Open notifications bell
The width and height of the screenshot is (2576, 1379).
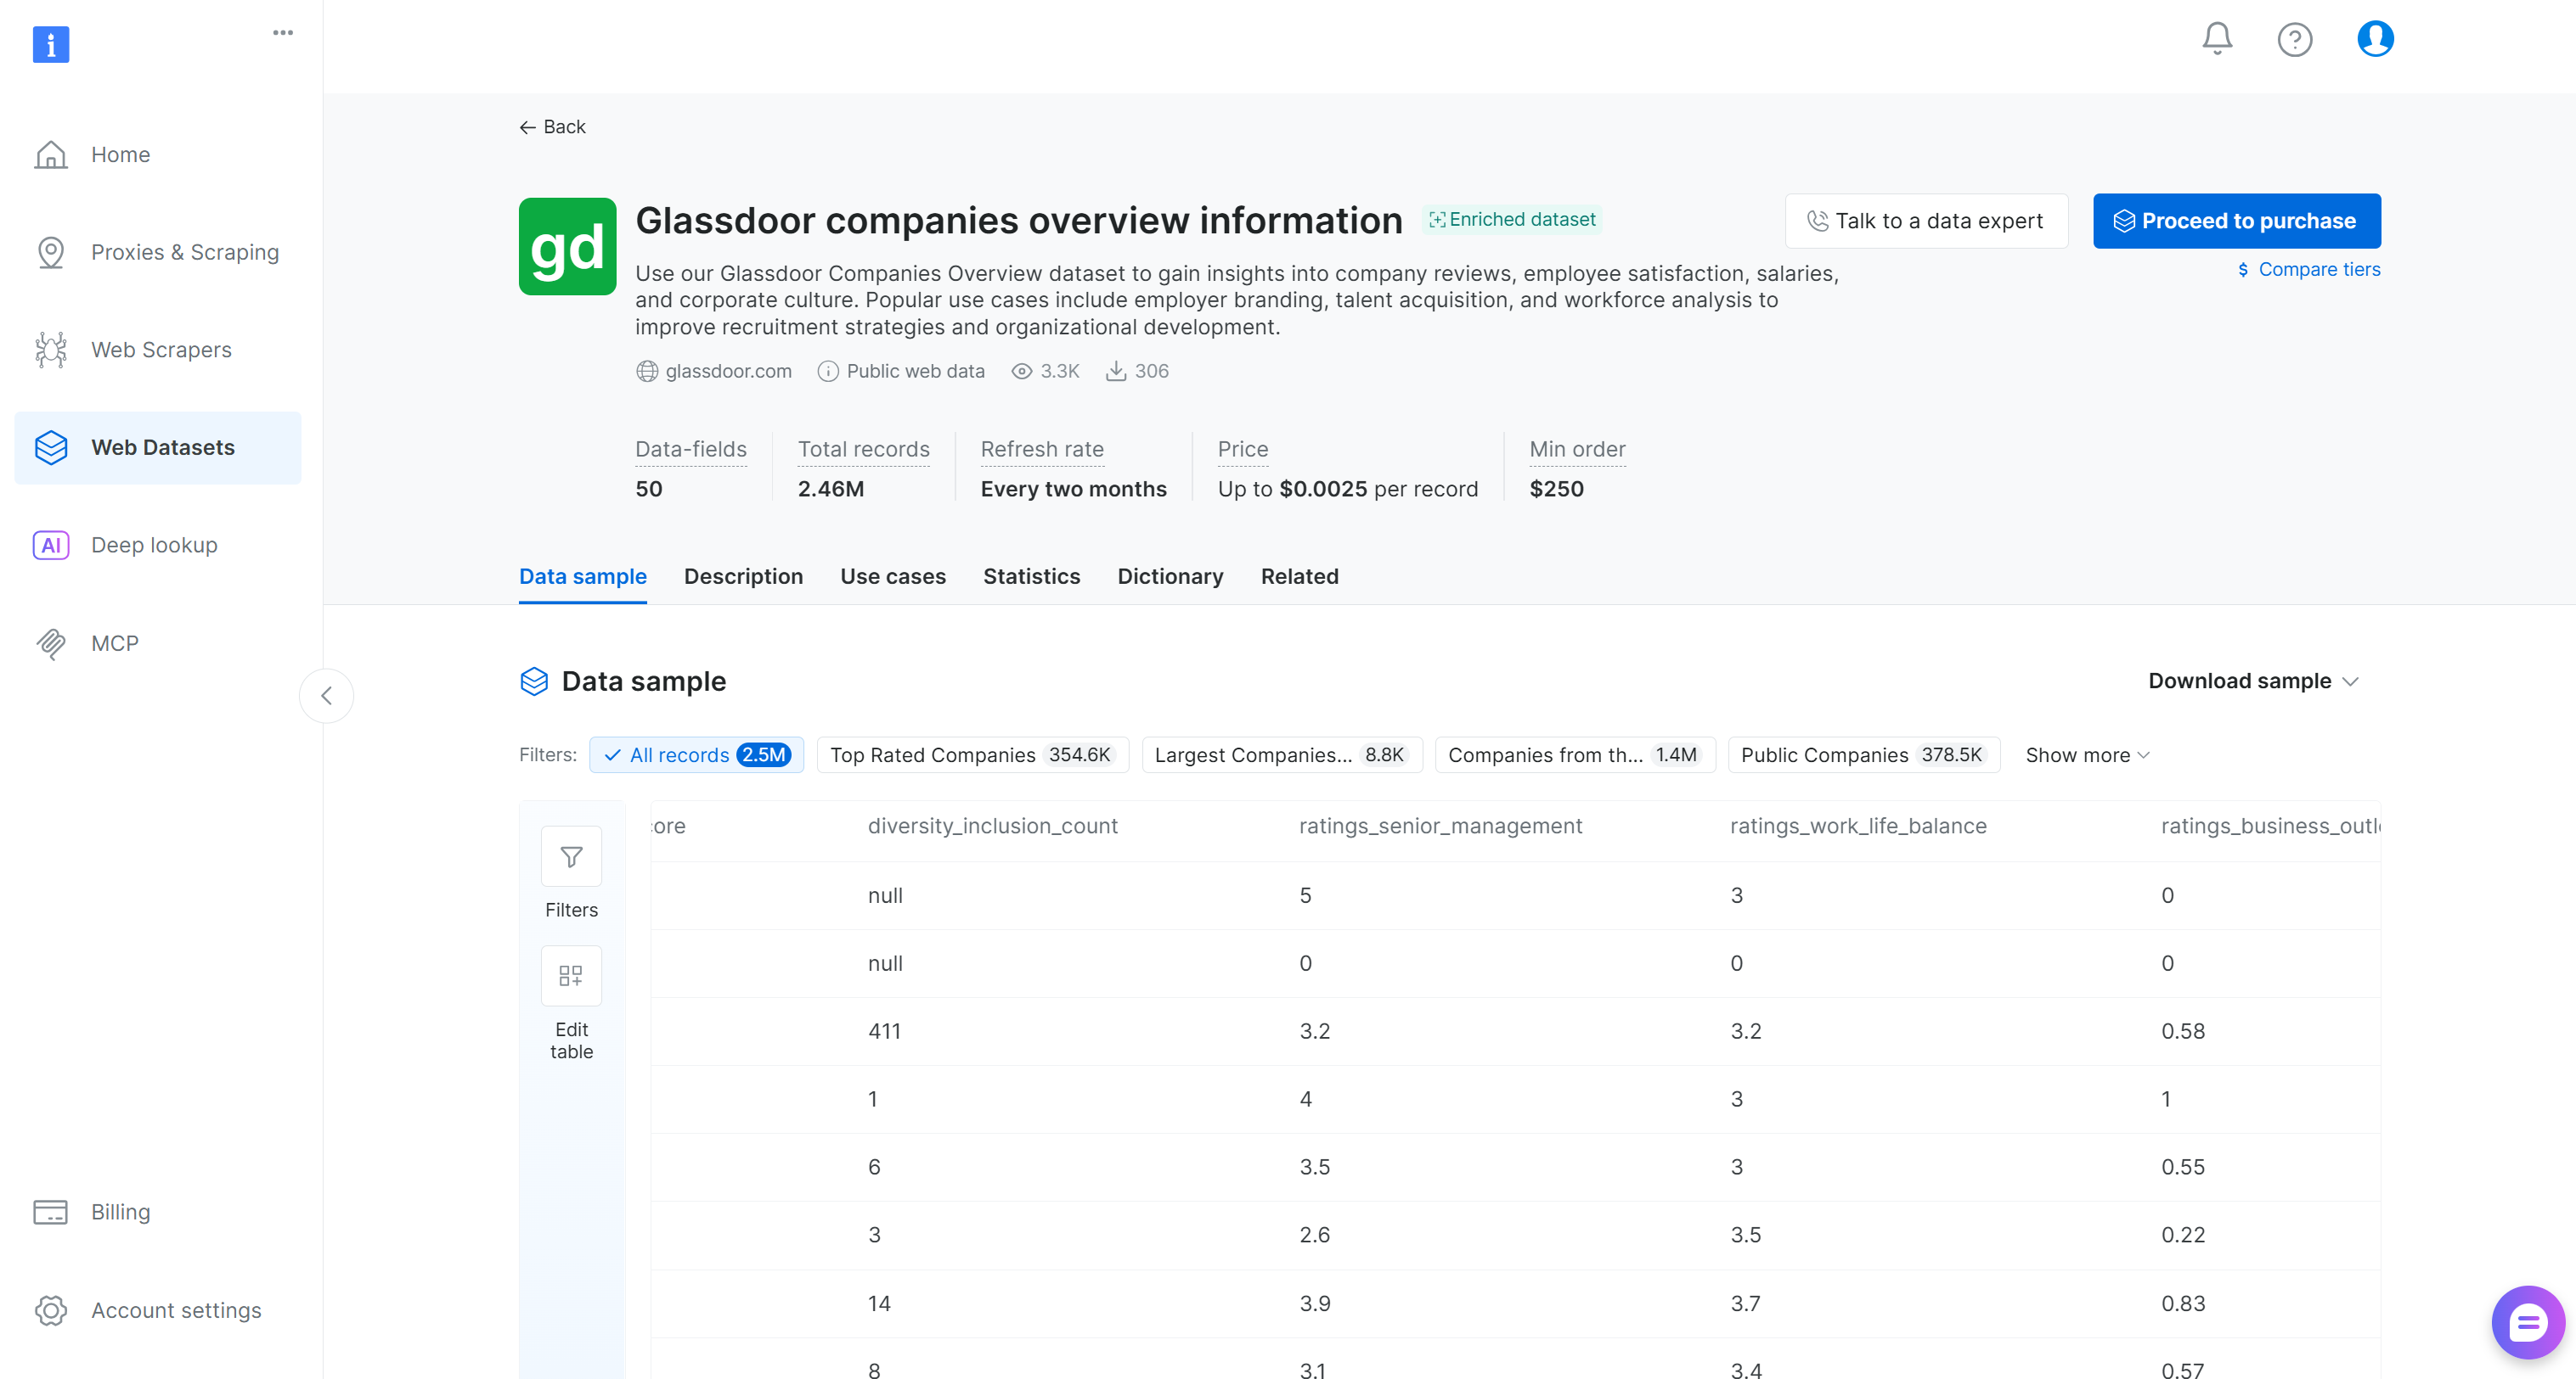(2217, 39)
